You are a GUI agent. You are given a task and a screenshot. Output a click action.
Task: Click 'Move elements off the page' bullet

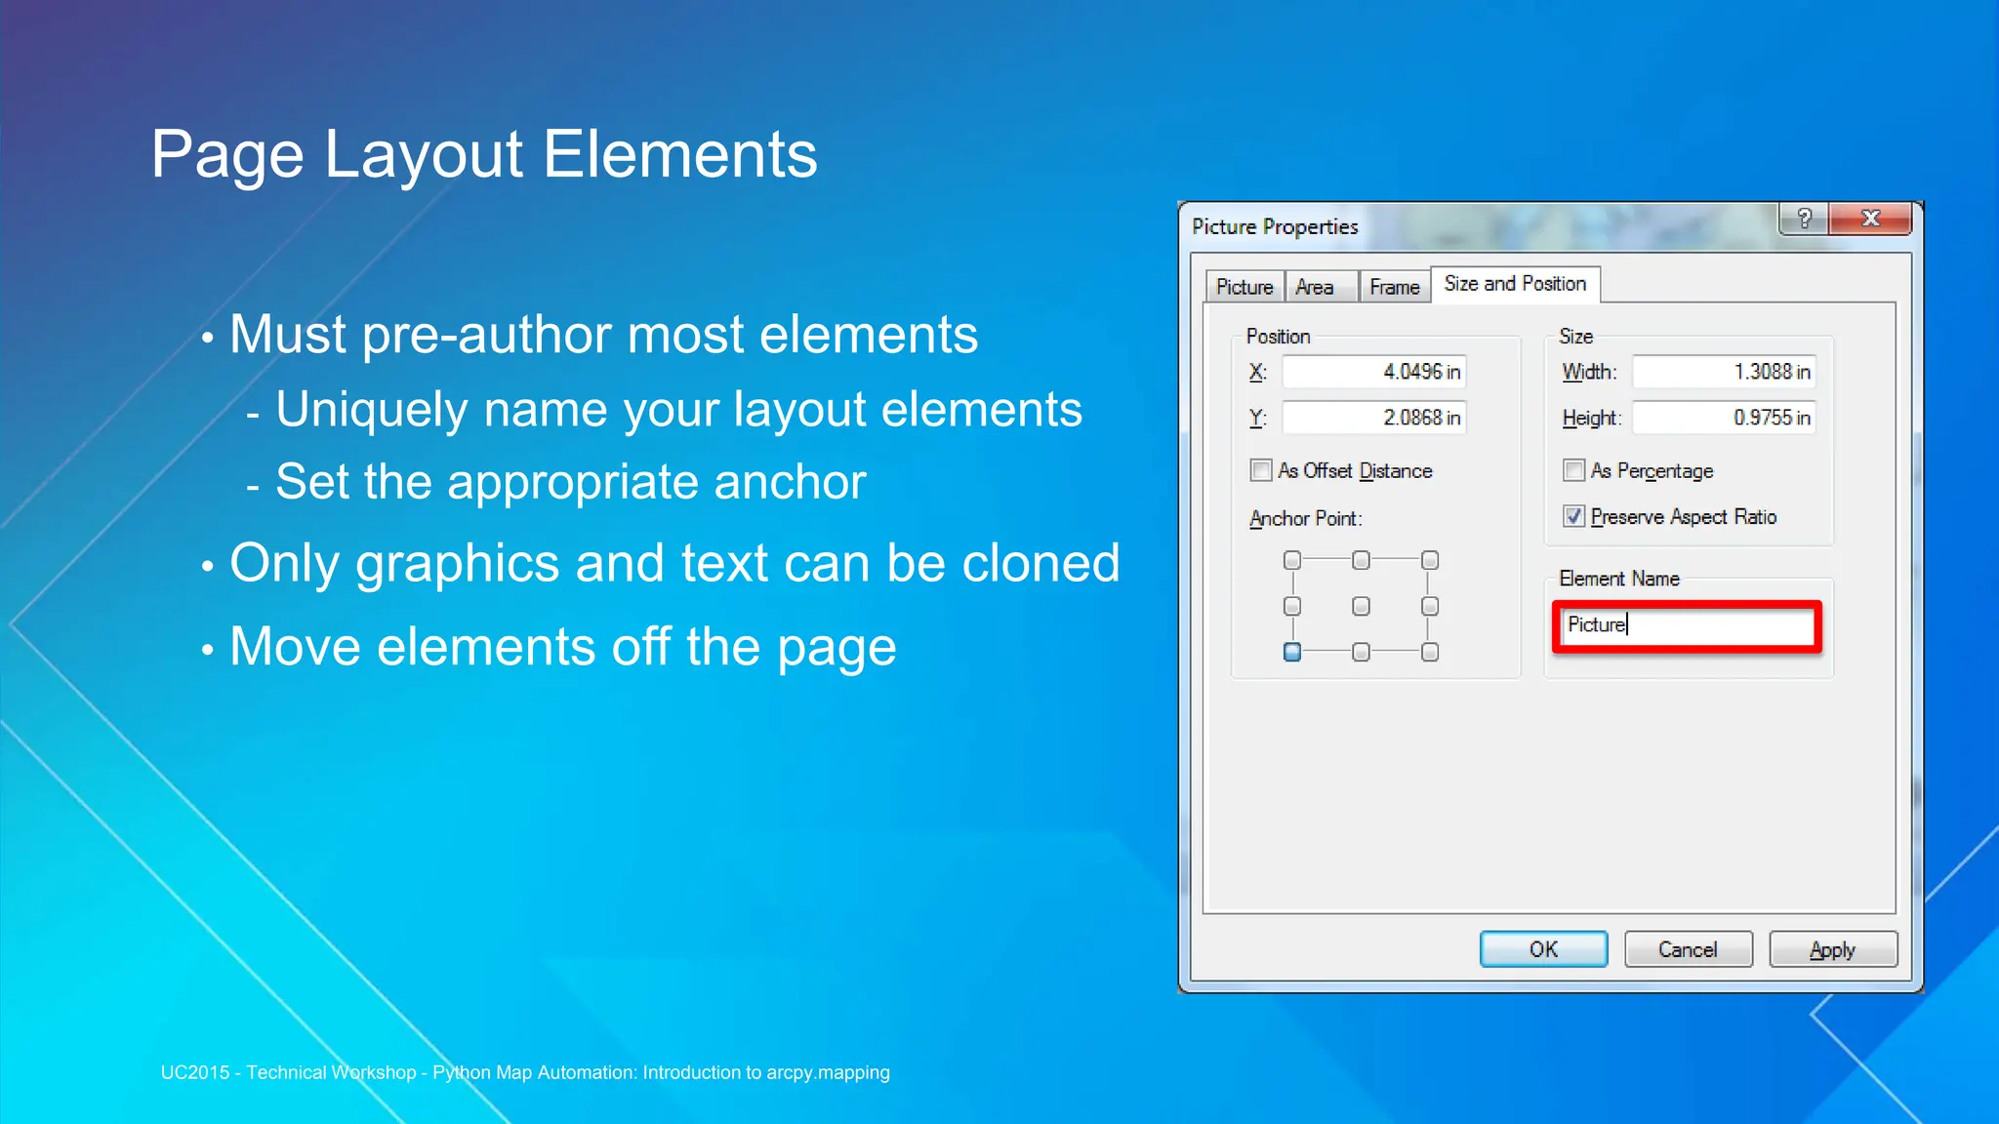point(562,647)
